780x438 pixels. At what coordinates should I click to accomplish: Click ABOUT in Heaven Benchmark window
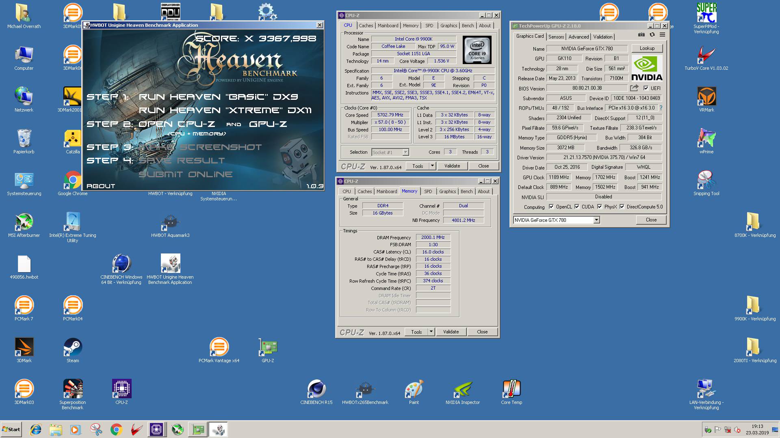[x=101, y=186]
